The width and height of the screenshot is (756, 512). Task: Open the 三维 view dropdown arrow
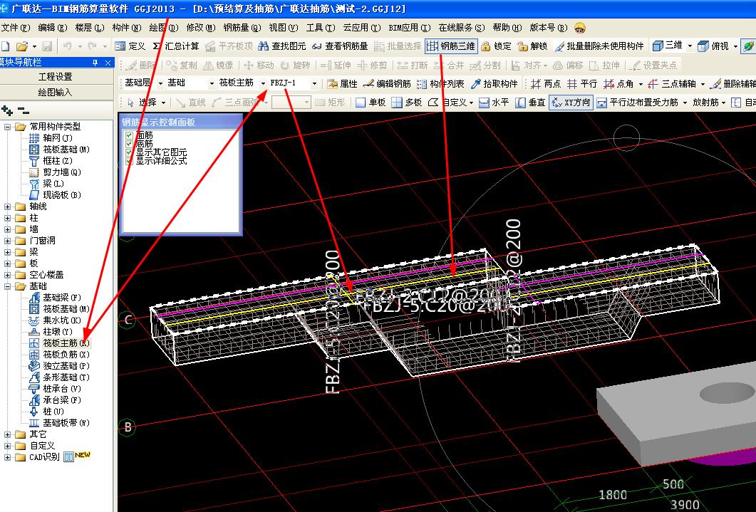(x=690, y=46)
